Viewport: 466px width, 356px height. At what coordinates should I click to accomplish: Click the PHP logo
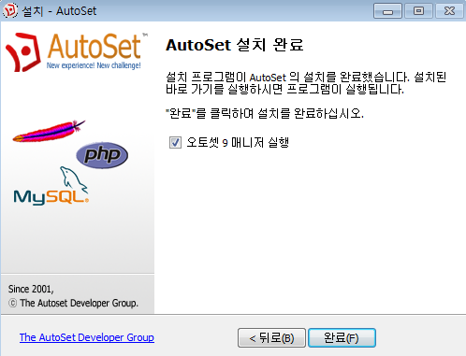(102, 155)
